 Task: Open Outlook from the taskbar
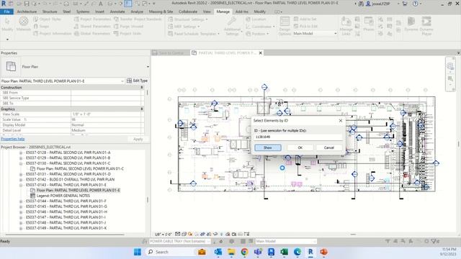pyautogui.click(x=218, y=252)
